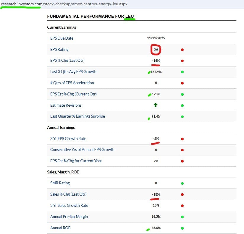Image resolution: width=244 pixels, height=234 pixels.
Task: Select the 164.9% EPS growth value
Action: (156, 72)
